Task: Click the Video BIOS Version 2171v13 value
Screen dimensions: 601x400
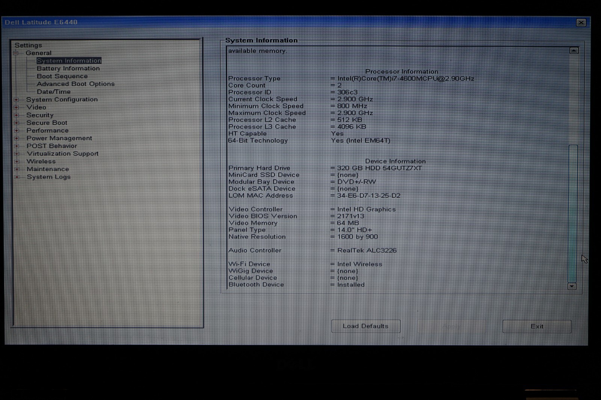Action: 351,216
